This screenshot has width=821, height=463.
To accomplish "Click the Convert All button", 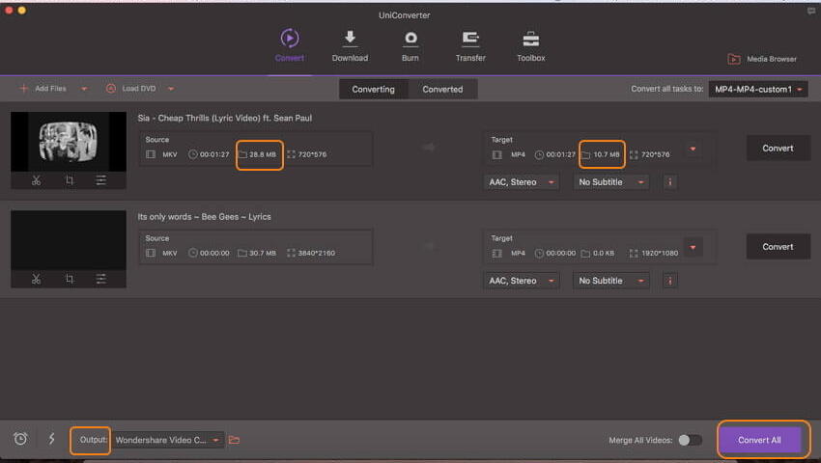I will click(760, 440).
